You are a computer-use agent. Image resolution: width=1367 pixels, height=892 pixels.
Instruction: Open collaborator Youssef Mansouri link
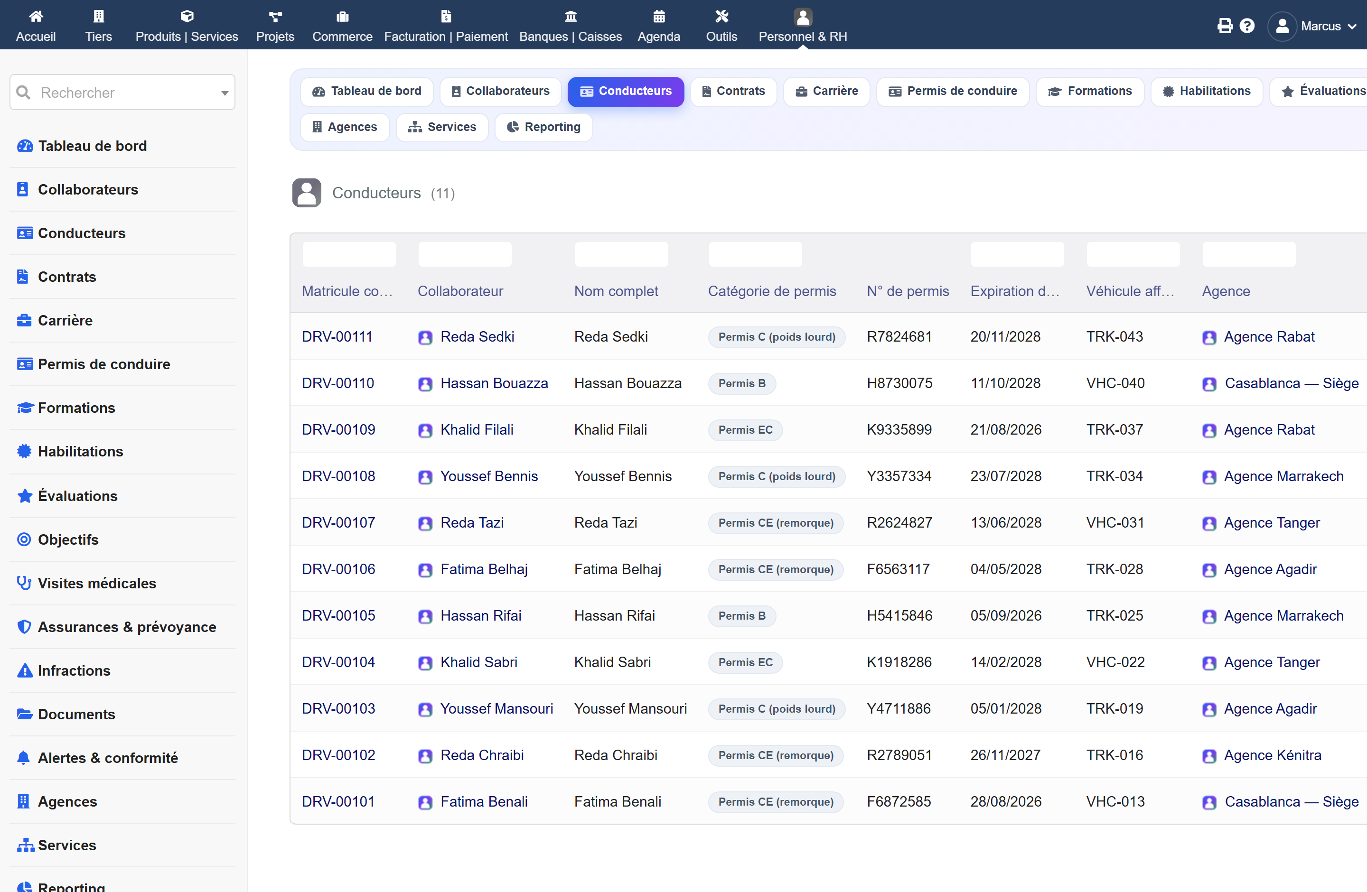[496, 708]
